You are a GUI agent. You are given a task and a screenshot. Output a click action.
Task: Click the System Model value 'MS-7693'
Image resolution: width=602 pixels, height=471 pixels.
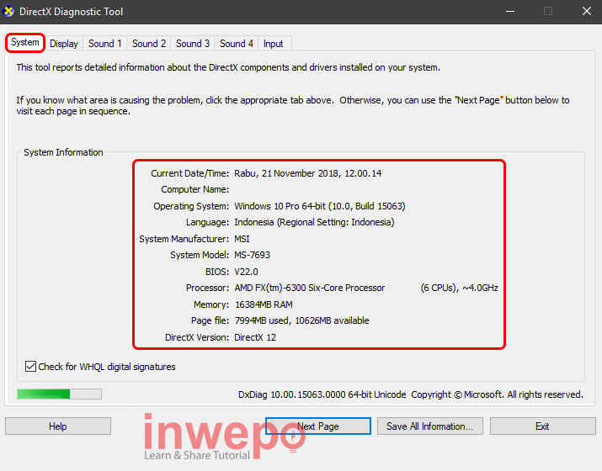[x=253, y=255]
